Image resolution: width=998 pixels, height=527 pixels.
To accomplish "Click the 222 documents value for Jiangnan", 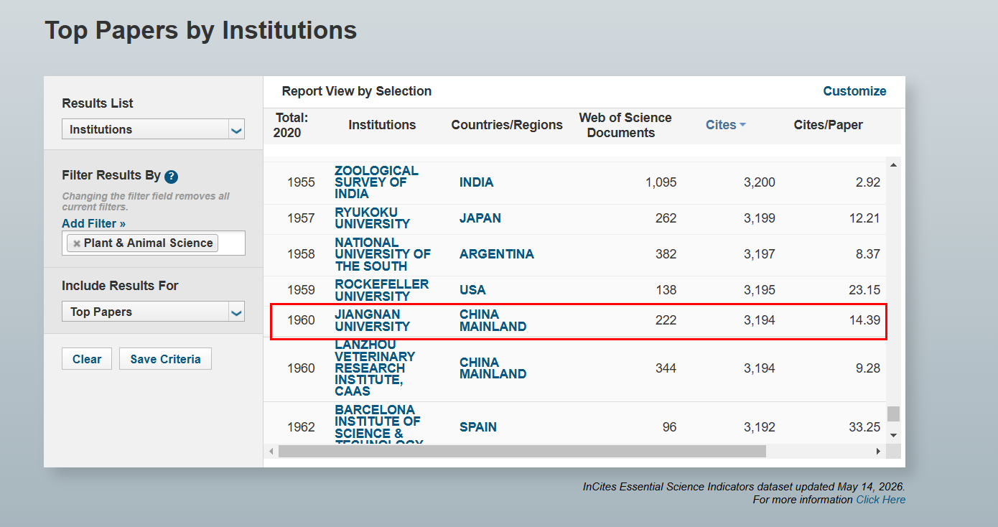I will [x=666, y=320].
